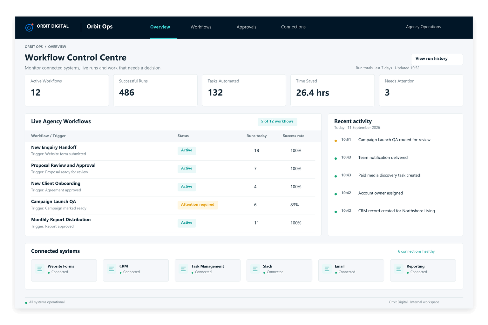Click CRM record created for Northshore Living
This screenshot has width=488, height=325.
pyautogui.click(x=396, y=211)
